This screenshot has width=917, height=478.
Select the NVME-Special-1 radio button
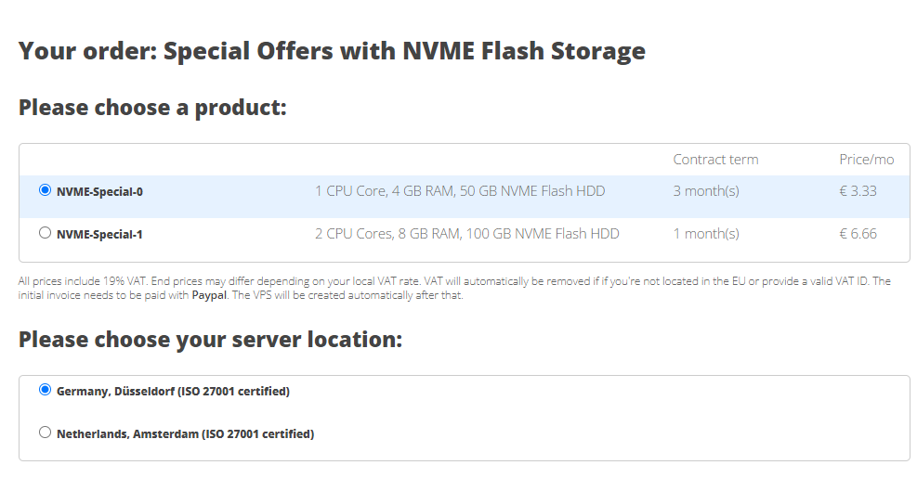coord(45,233)
